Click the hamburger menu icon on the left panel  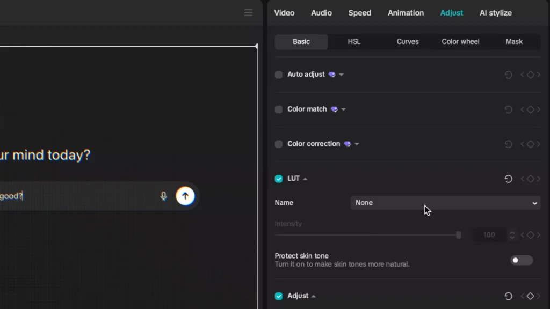click(248, 12)
